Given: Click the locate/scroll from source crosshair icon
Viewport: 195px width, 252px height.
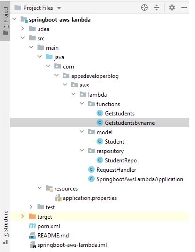Looking at the screenshot, I should click(144, 8).
